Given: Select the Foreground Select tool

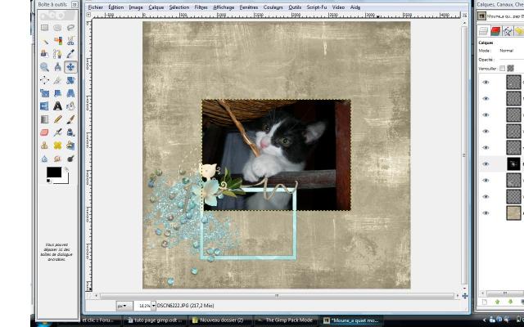Looking at the screenshot, I should pyautogui.click(x=44, y=54).
